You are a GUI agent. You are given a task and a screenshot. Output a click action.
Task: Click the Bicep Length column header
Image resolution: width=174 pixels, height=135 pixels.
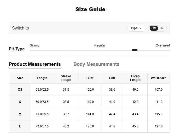tap(135, 78)
